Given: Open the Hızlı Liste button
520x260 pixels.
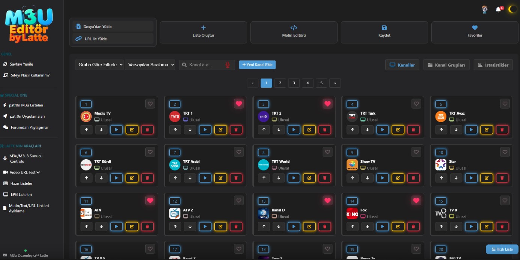Looking at the screenshot, I should [502, 249].
